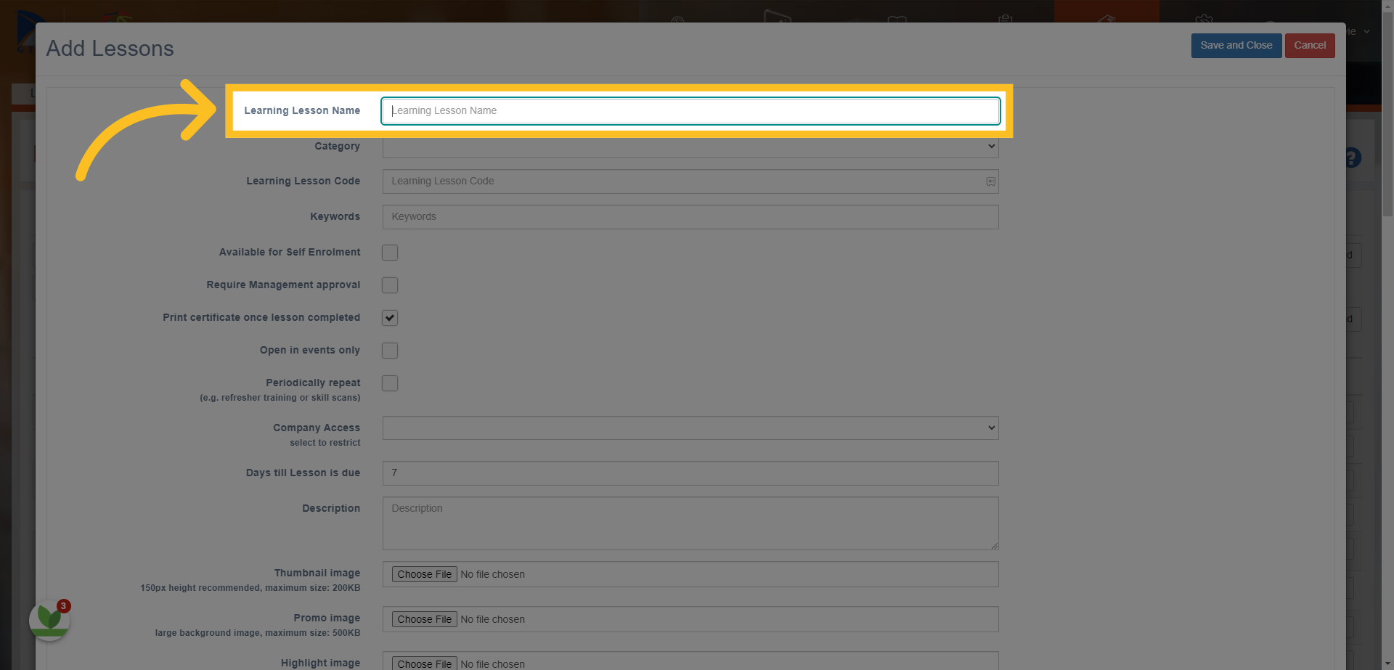Focus the Learning Lesson Name input
Image resolution: width=1394 pixels, height=670 pixels.
[690, 110]
